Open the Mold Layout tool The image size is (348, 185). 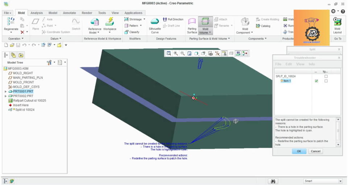click(337, 26)
